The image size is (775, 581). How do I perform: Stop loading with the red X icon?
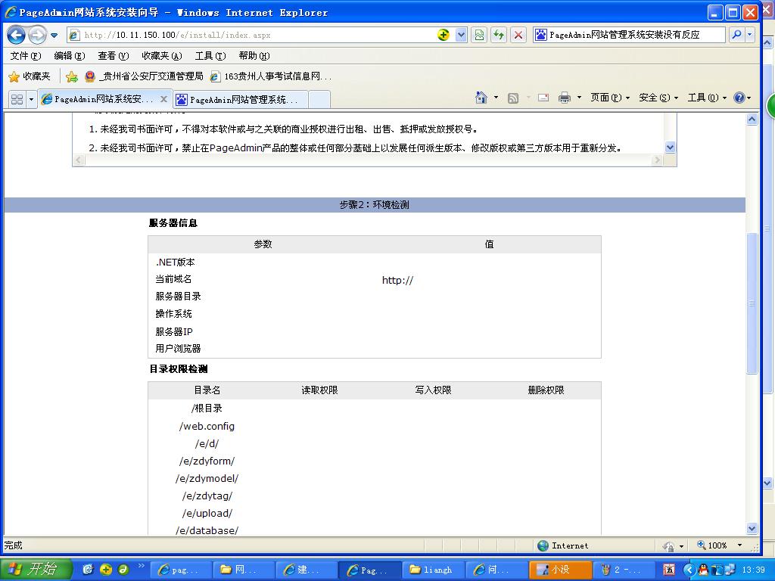518,35
